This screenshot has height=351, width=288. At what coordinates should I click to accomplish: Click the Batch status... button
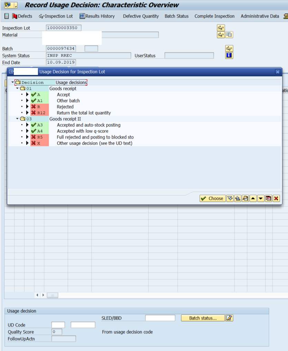[203, 318]
